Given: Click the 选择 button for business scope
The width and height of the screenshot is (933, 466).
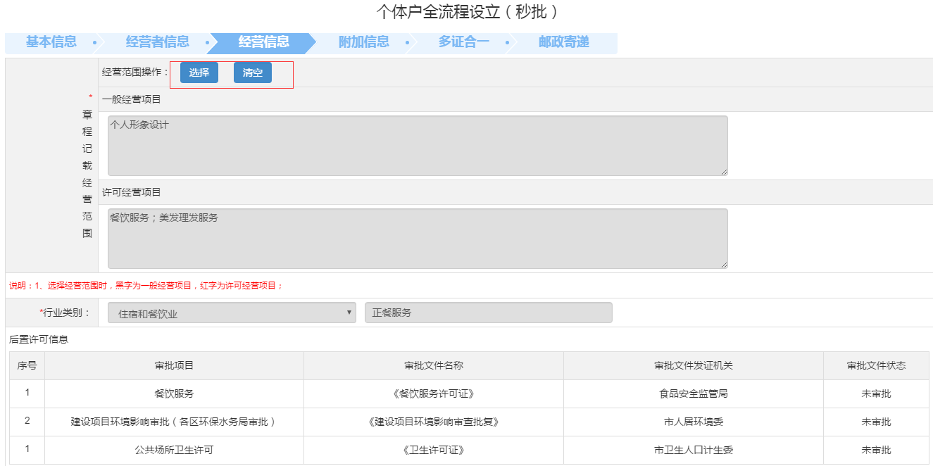Looking at the screenshot, I should (199, 73).
